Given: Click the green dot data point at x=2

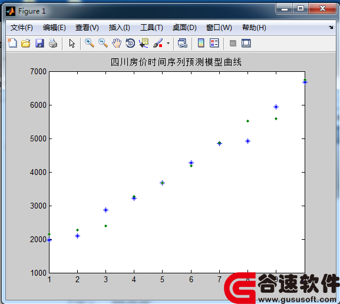Looking at the screenshot, I should (x=77, y=230).
